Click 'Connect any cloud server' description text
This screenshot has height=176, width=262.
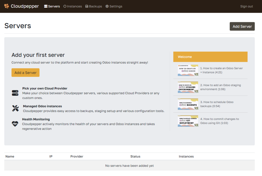click(x=80, y=62)
